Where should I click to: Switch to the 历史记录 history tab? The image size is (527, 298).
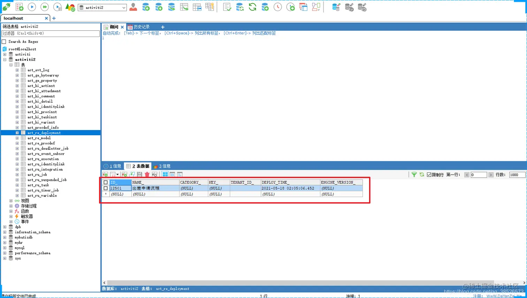(139, 27)
